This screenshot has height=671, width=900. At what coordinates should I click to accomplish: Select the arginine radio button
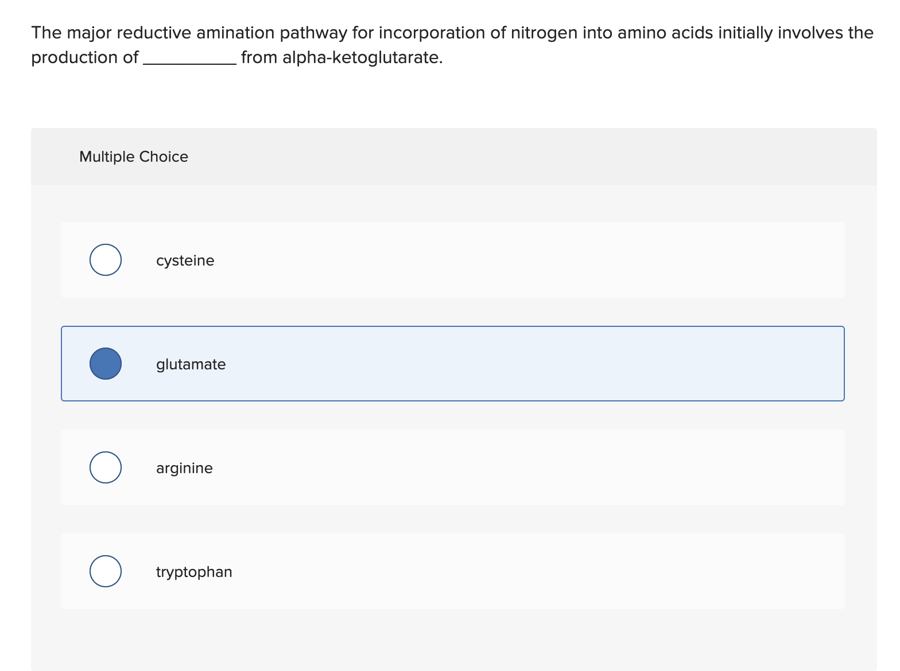(x=105, y=467)
